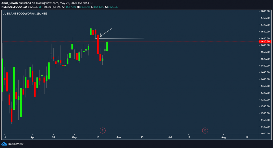This screenshot has height=148, width=273.
Task: Click the 16 date label on time axis
Action: (x=5, y=137)
